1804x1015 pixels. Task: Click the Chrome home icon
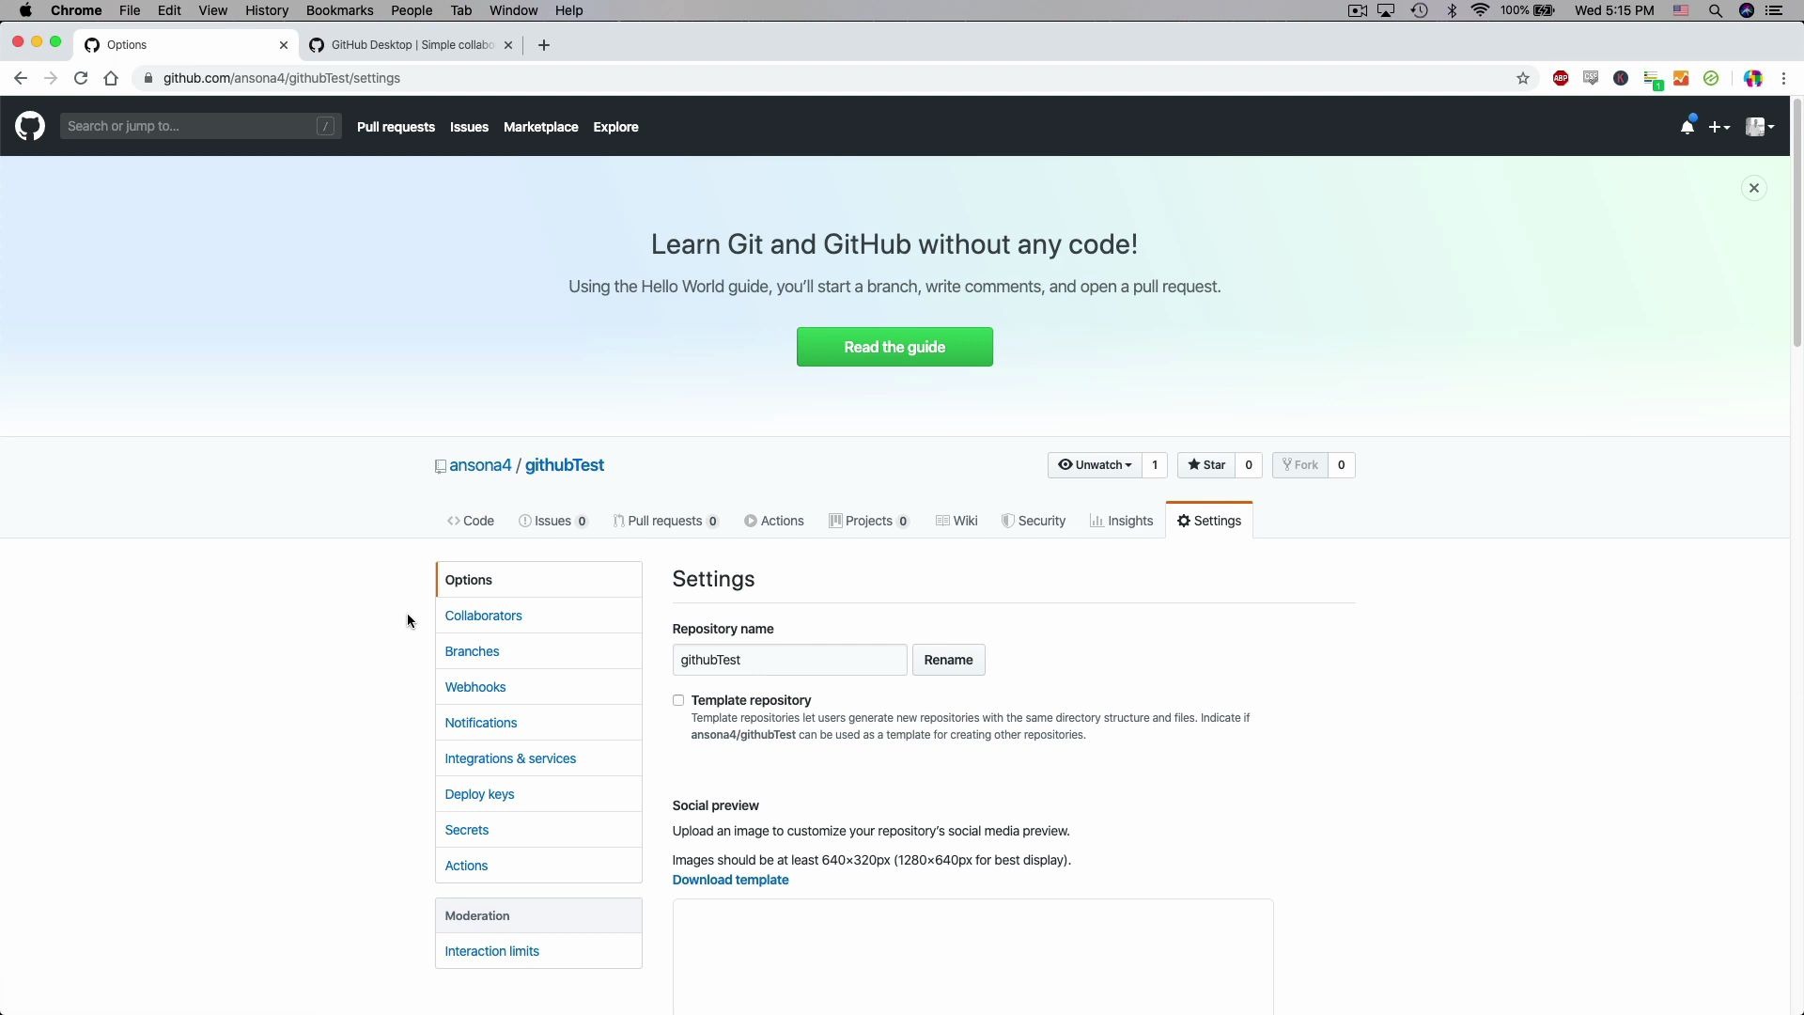[x=111, y=78]
